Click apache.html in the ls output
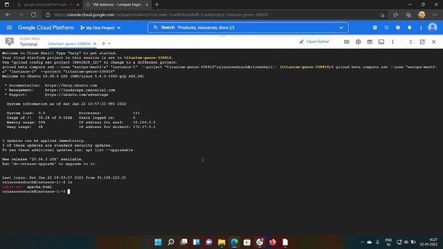Image resolution: width=443 pixels, height=249 pixels. [39, 187]
